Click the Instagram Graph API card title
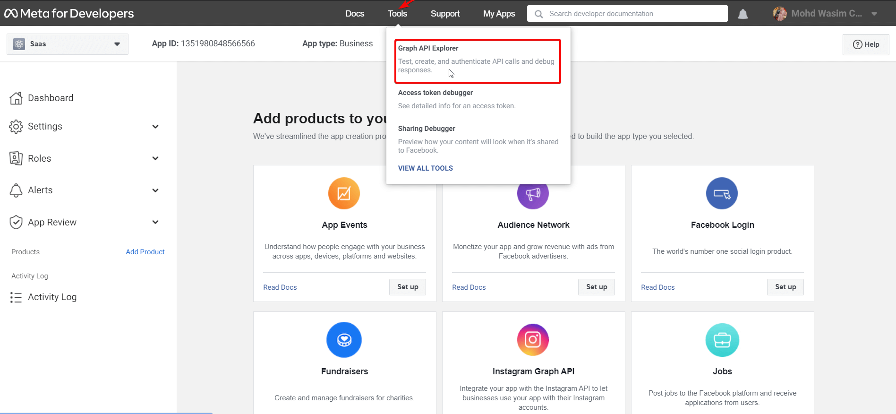Screen dimensions: 896x414 [x=533, y=371]
